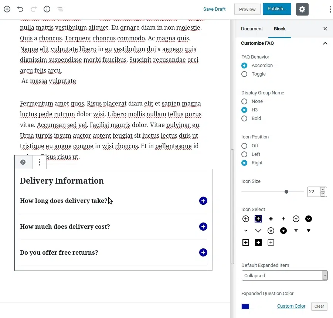The image size is (333, 318).
Task: Click the Custom Color link
Action: (291, 306)
